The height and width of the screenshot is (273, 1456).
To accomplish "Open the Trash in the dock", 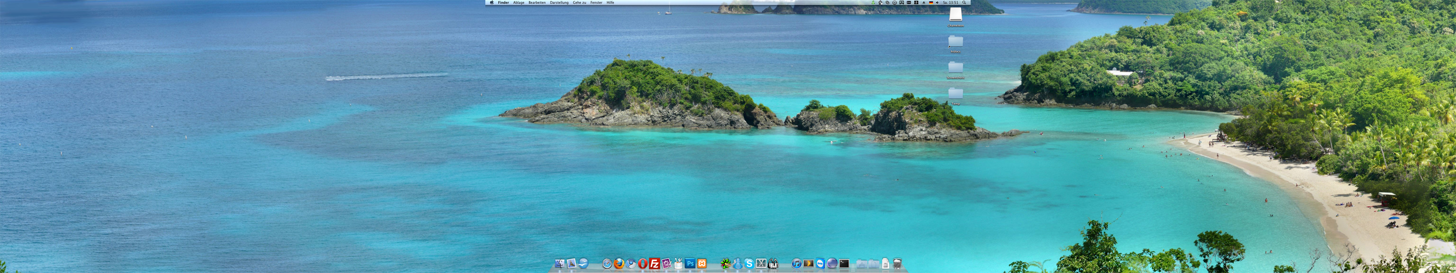I will click(897, 264).
